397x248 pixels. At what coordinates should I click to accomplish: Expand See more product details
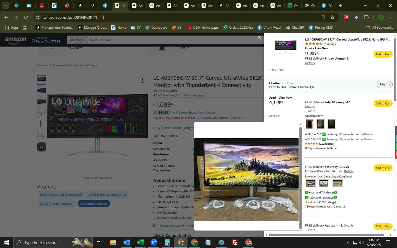[x=174, y=218]
